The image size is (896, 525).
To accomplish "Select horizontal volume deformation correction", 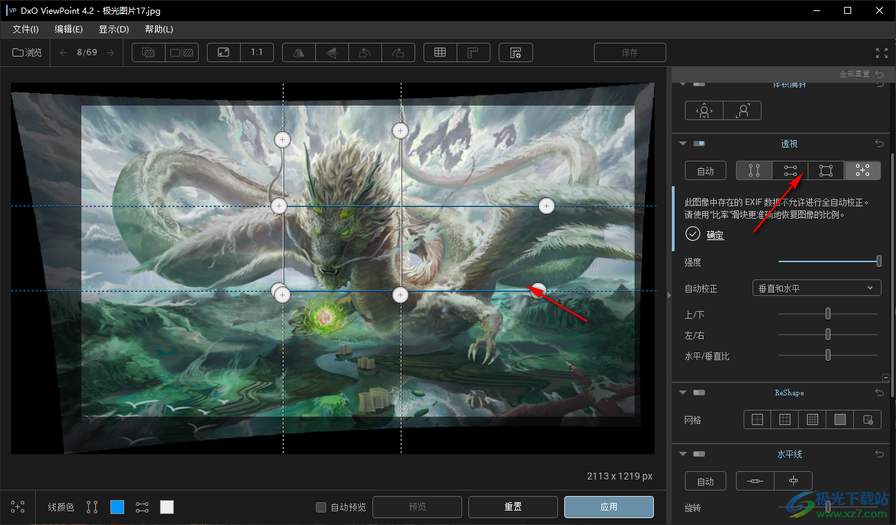I will pos(704,110).
